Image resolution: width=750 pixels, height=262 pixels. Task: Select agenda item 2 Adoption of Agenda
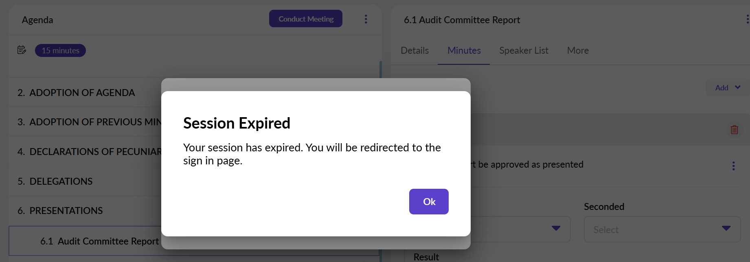(x=82, y=93)
